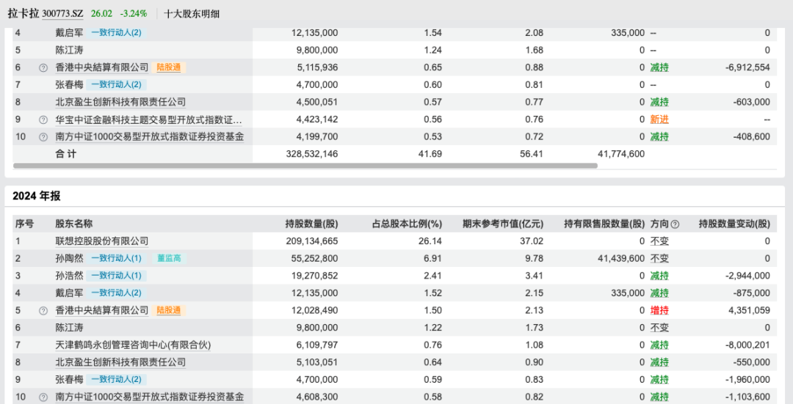Click help icon next to 方向 column header
Viewport: 793px width, 404px height.
click(x=675, y=224)
